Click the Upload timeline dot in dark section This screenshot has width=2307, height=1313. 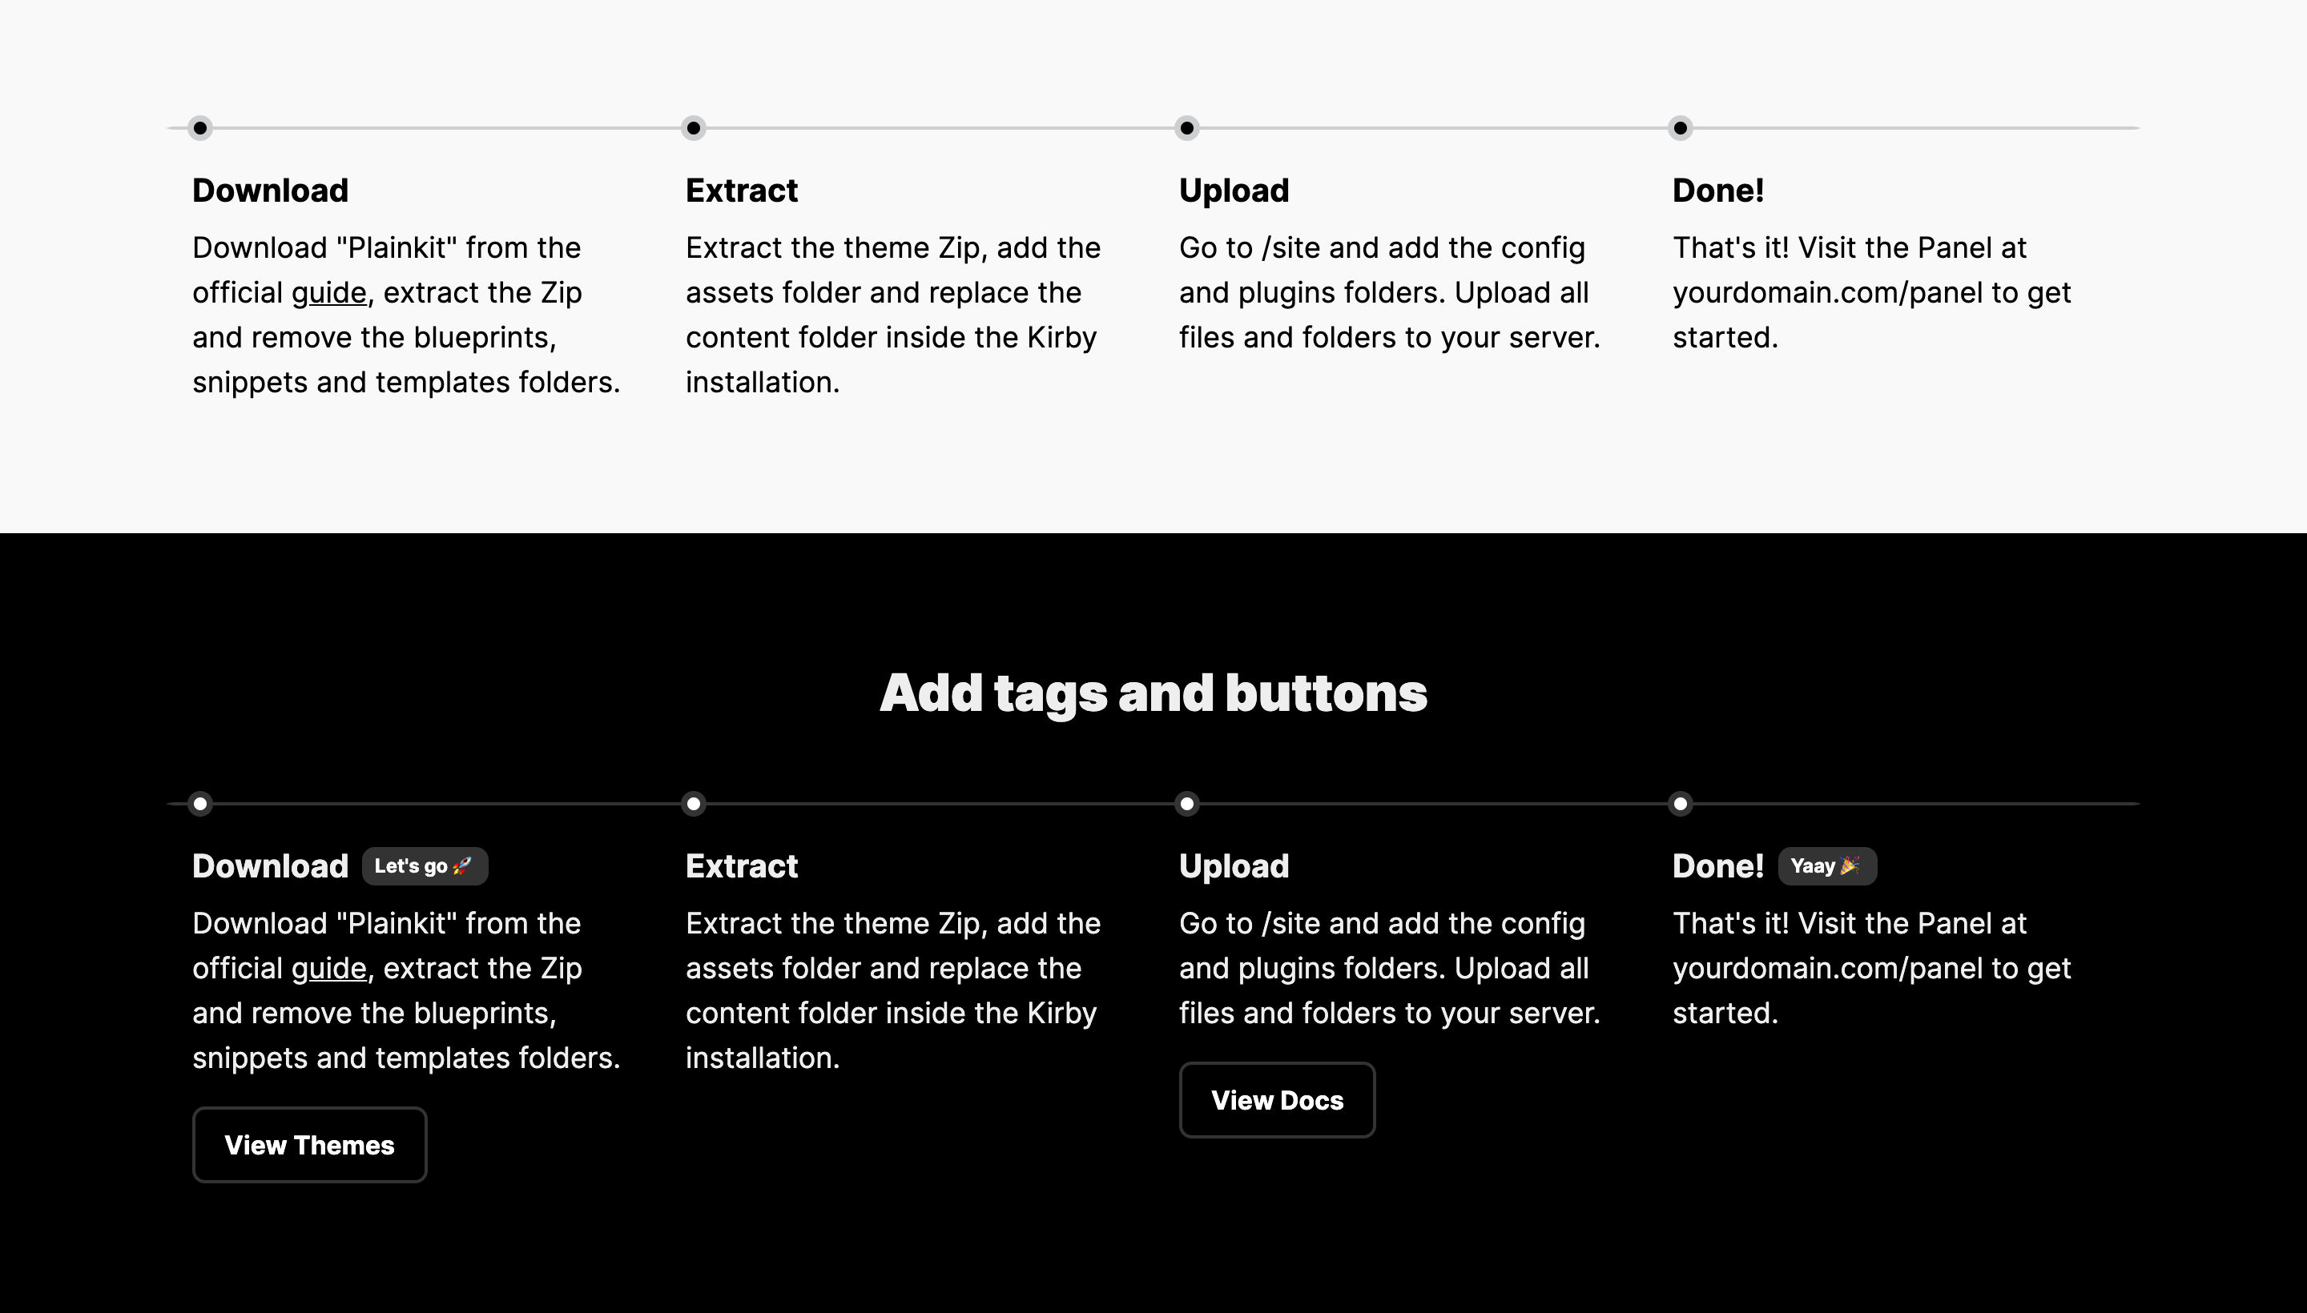tap(1187, 804)
